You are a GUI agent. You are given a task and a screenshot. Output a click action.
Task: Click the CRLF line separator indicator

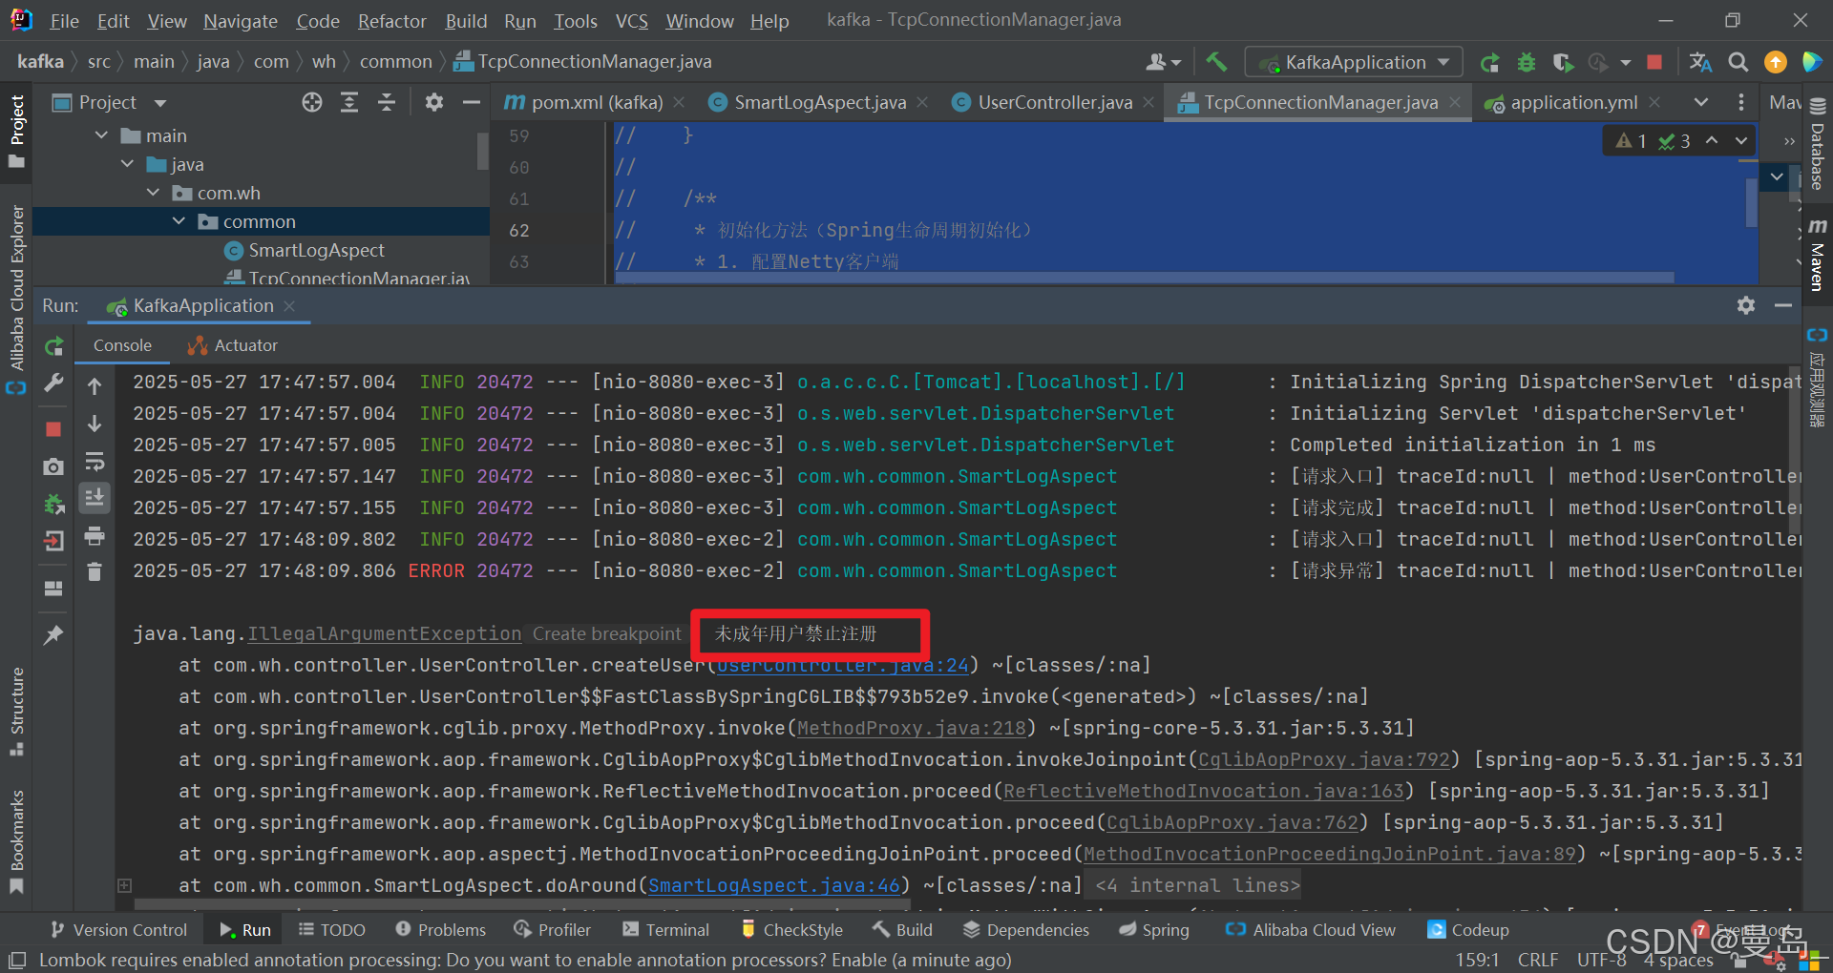pos(1537,960)
